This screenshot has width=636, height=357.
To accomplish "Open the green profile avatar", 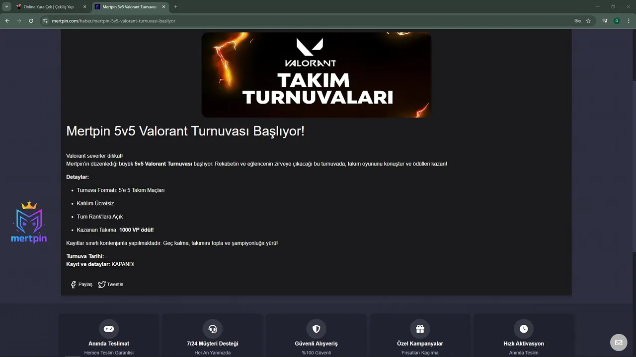I will tap(617, 21).
